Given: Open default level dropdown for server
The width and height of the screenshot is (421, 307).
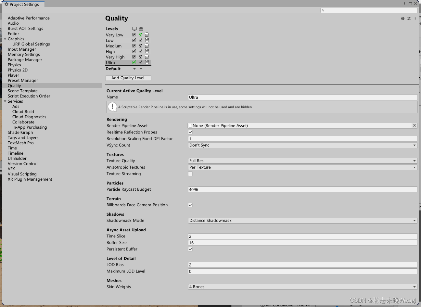Looking at the screenshot, I should [x=141, y=69].
